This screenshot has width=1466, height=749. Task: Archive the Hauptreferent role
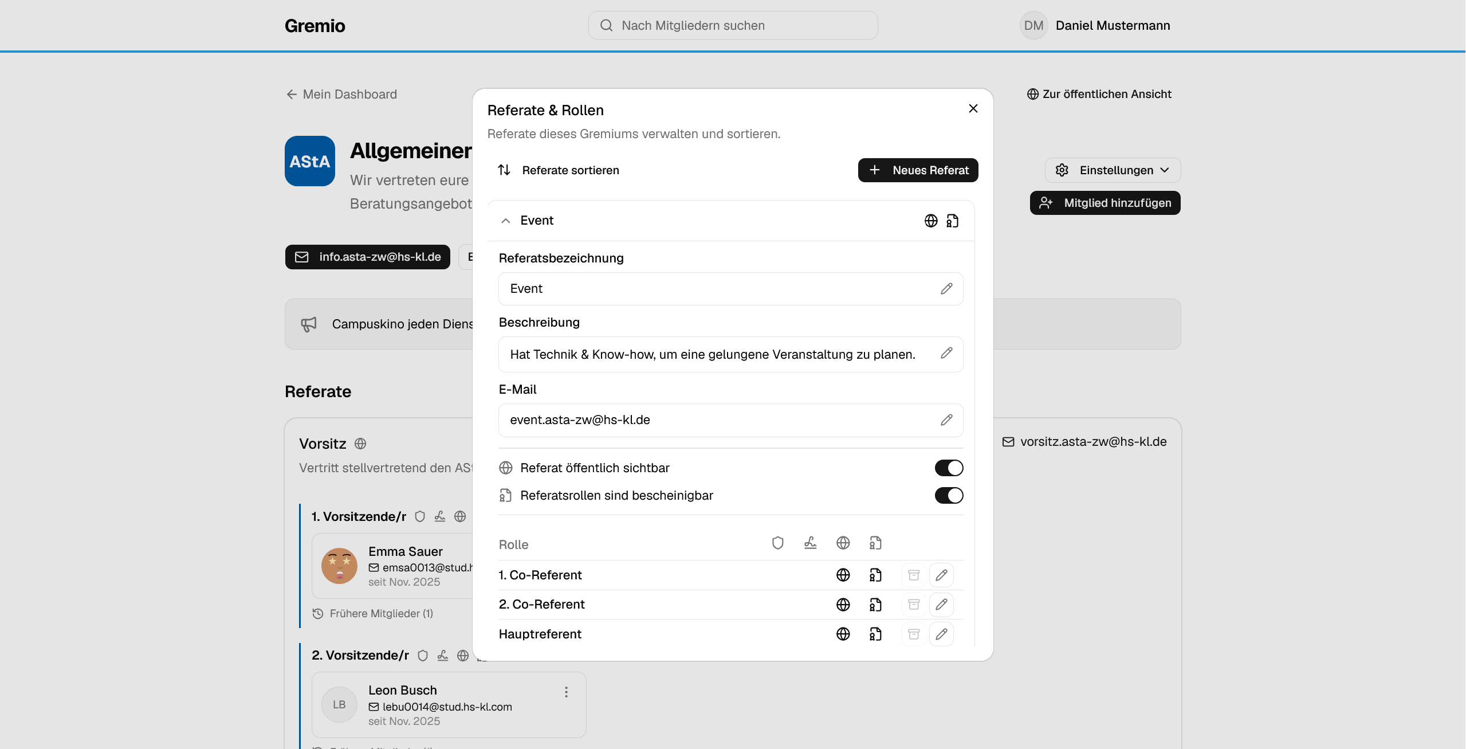pos(914,634)
